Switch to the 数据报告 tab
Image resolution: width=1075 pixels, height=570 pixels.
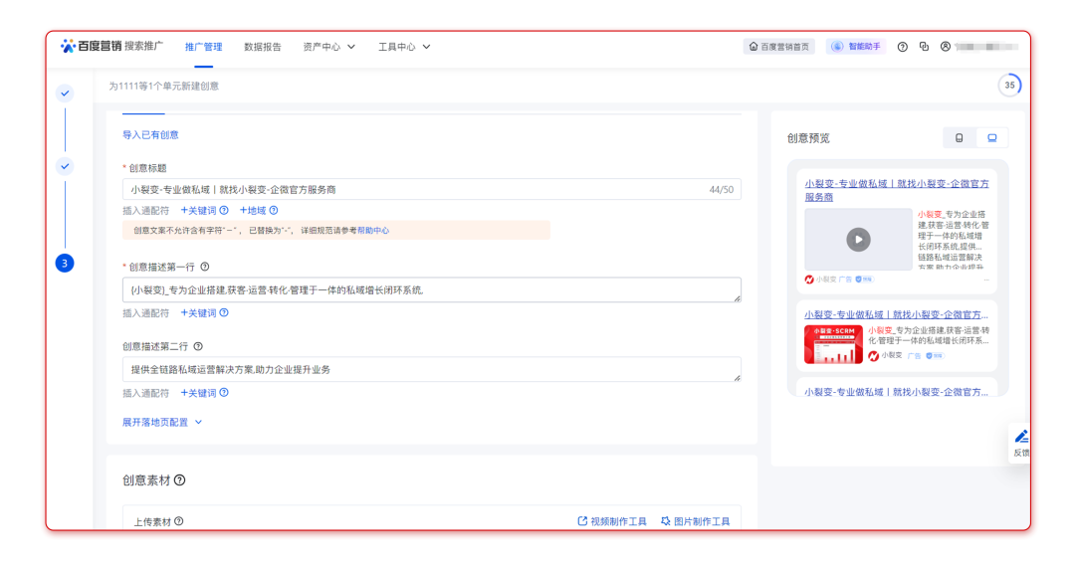(263, 47)
